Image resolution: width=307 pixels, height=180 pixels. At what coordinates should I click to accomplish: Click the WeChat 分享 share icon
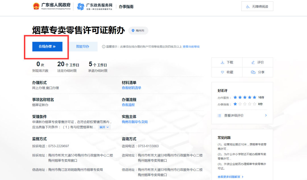[x=253, y=72]
